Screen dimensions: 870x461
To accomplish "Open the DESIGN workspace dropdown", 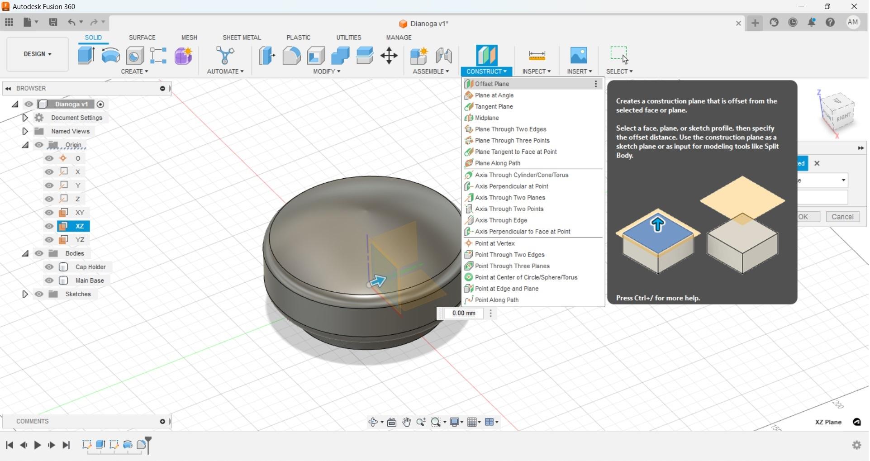I will click(x=38, y=54).
